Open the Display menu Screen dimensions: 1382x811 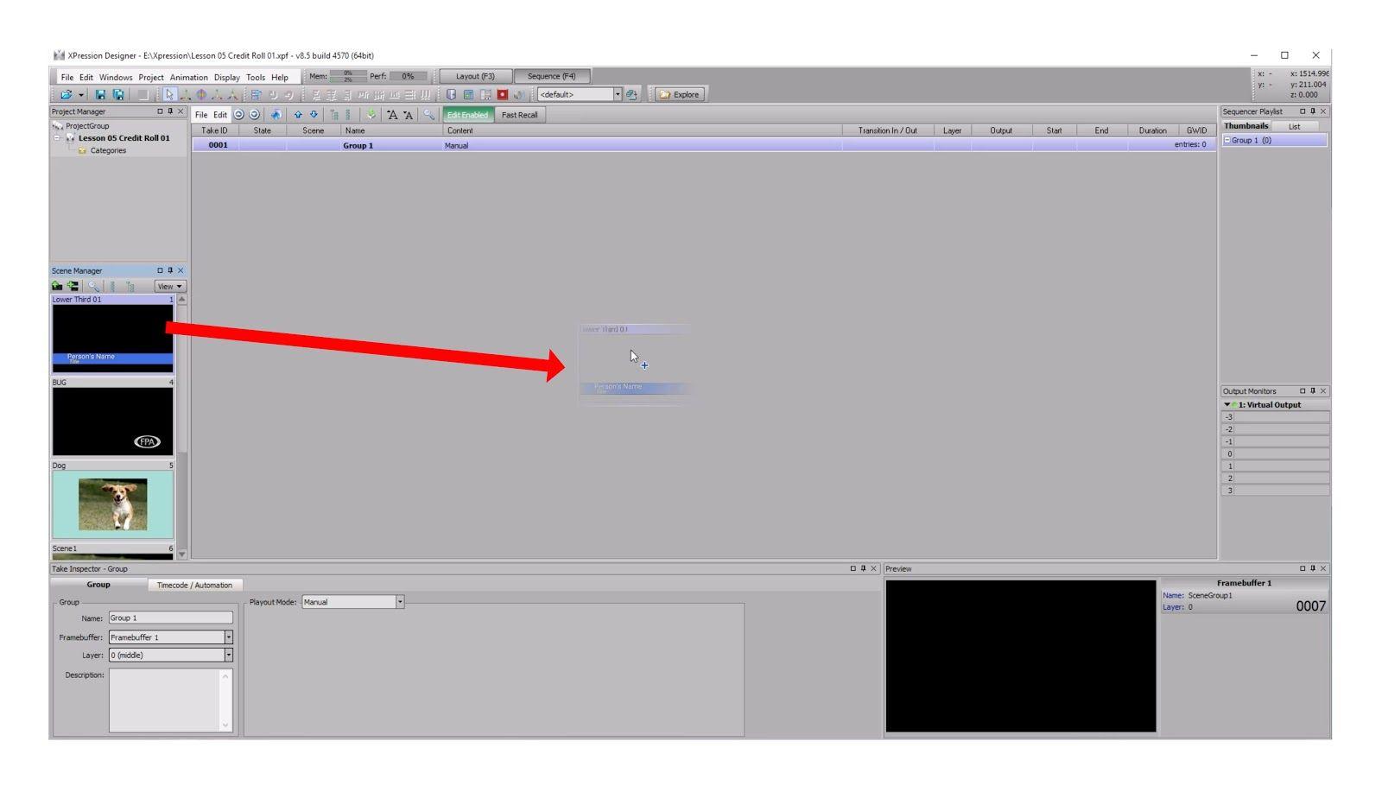227,78
